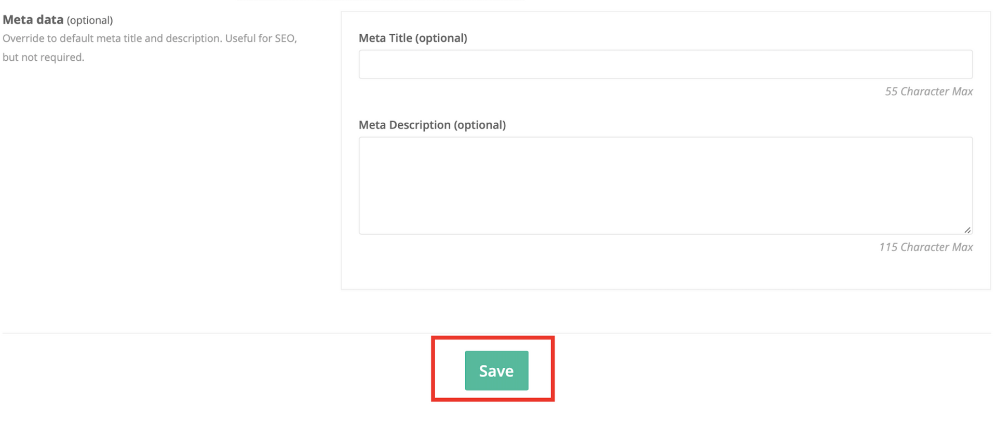The width and height of the screenshot is (997, 424).
Task: Click the "(optional)" text beside Meta data
Action: 90,20
